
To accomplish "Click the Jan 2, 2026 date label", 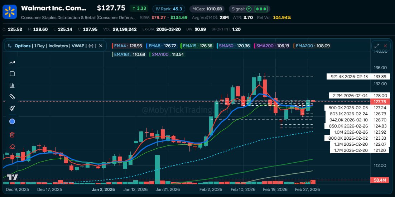I will (103, 189).
